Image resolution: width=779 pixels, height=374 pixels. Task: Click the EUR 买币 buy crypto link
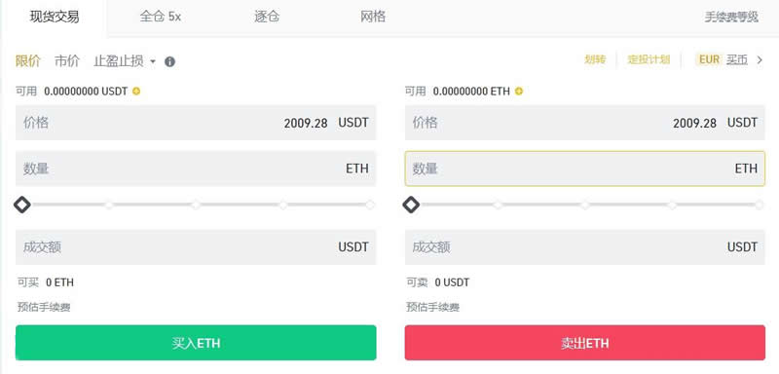coord(723,60)
